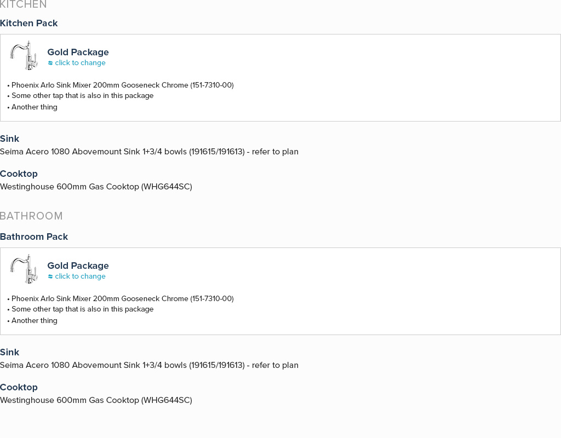
Task: Click the Westinghouse Gas Cooktop text under Kitchen
Action: point(96,187)
